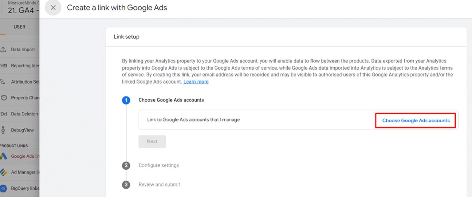Screen dimensions: 472x197
Task: Click the Google Ads logo icon
Action: (3, 156)
